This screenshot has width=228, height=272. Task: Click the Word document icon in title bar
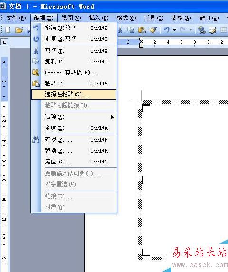(x=2, y=6)
